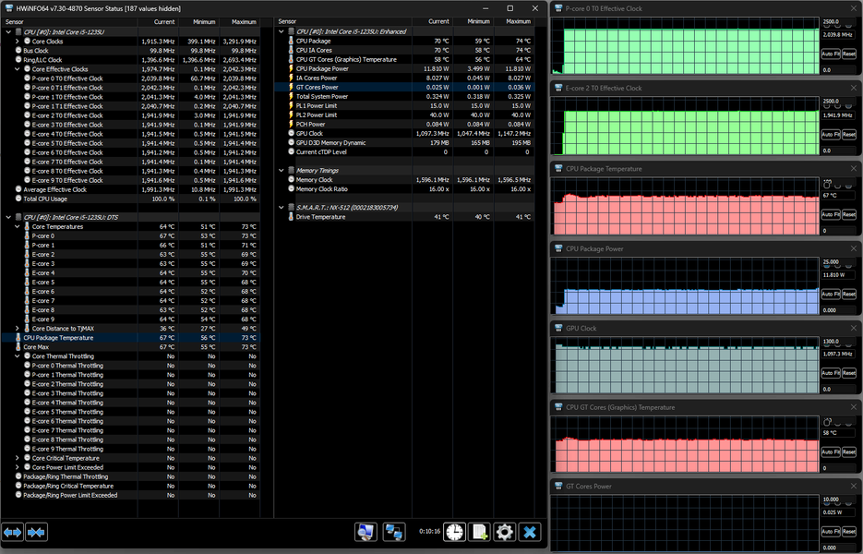Click the expand columns arrows icon
This screenshot has width=863, height=554.
(x=13, y=532)
